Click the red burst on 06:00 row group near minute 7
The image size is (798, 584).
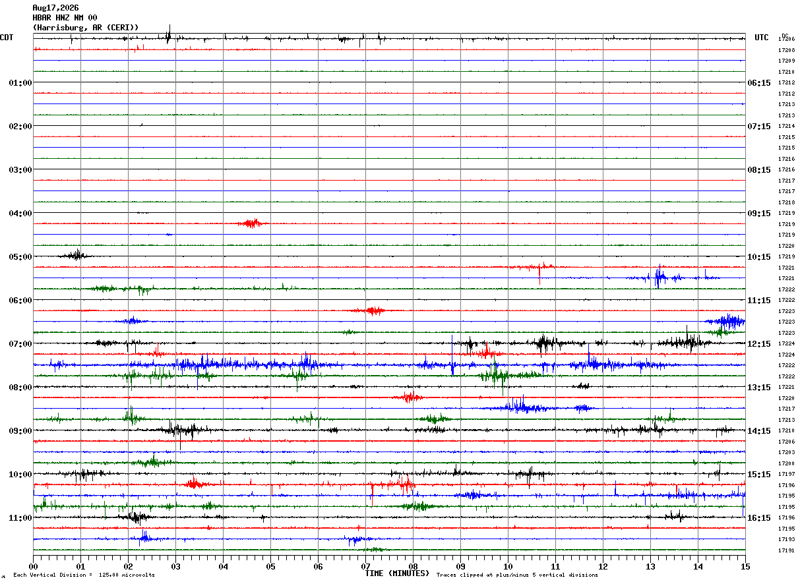coord(371,310)
